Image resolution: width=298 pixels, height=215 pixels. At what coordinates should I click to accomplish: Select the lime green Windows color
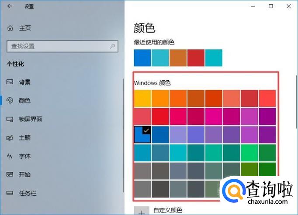249,153
